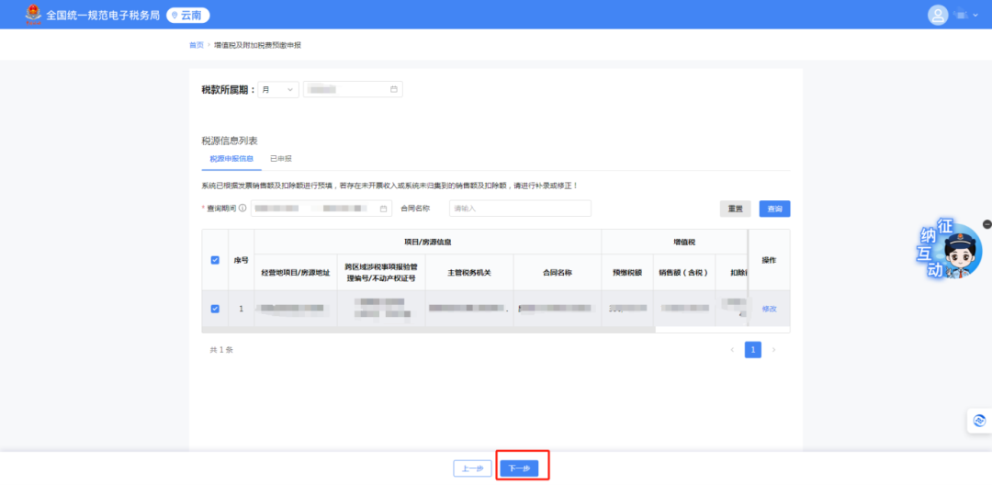This screenshot has height=485, width=992.
Task: Go to previous page arrow in pagination
Action: point(733,350)
